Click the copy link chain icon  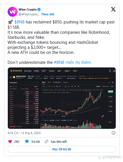[x=47, y=142]
